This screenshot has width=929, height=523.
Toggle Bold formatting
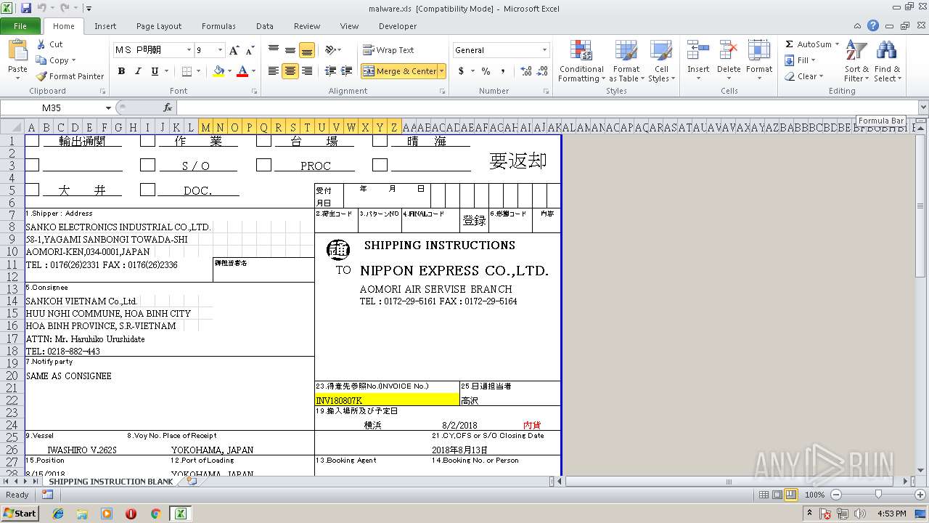(121, 71)
